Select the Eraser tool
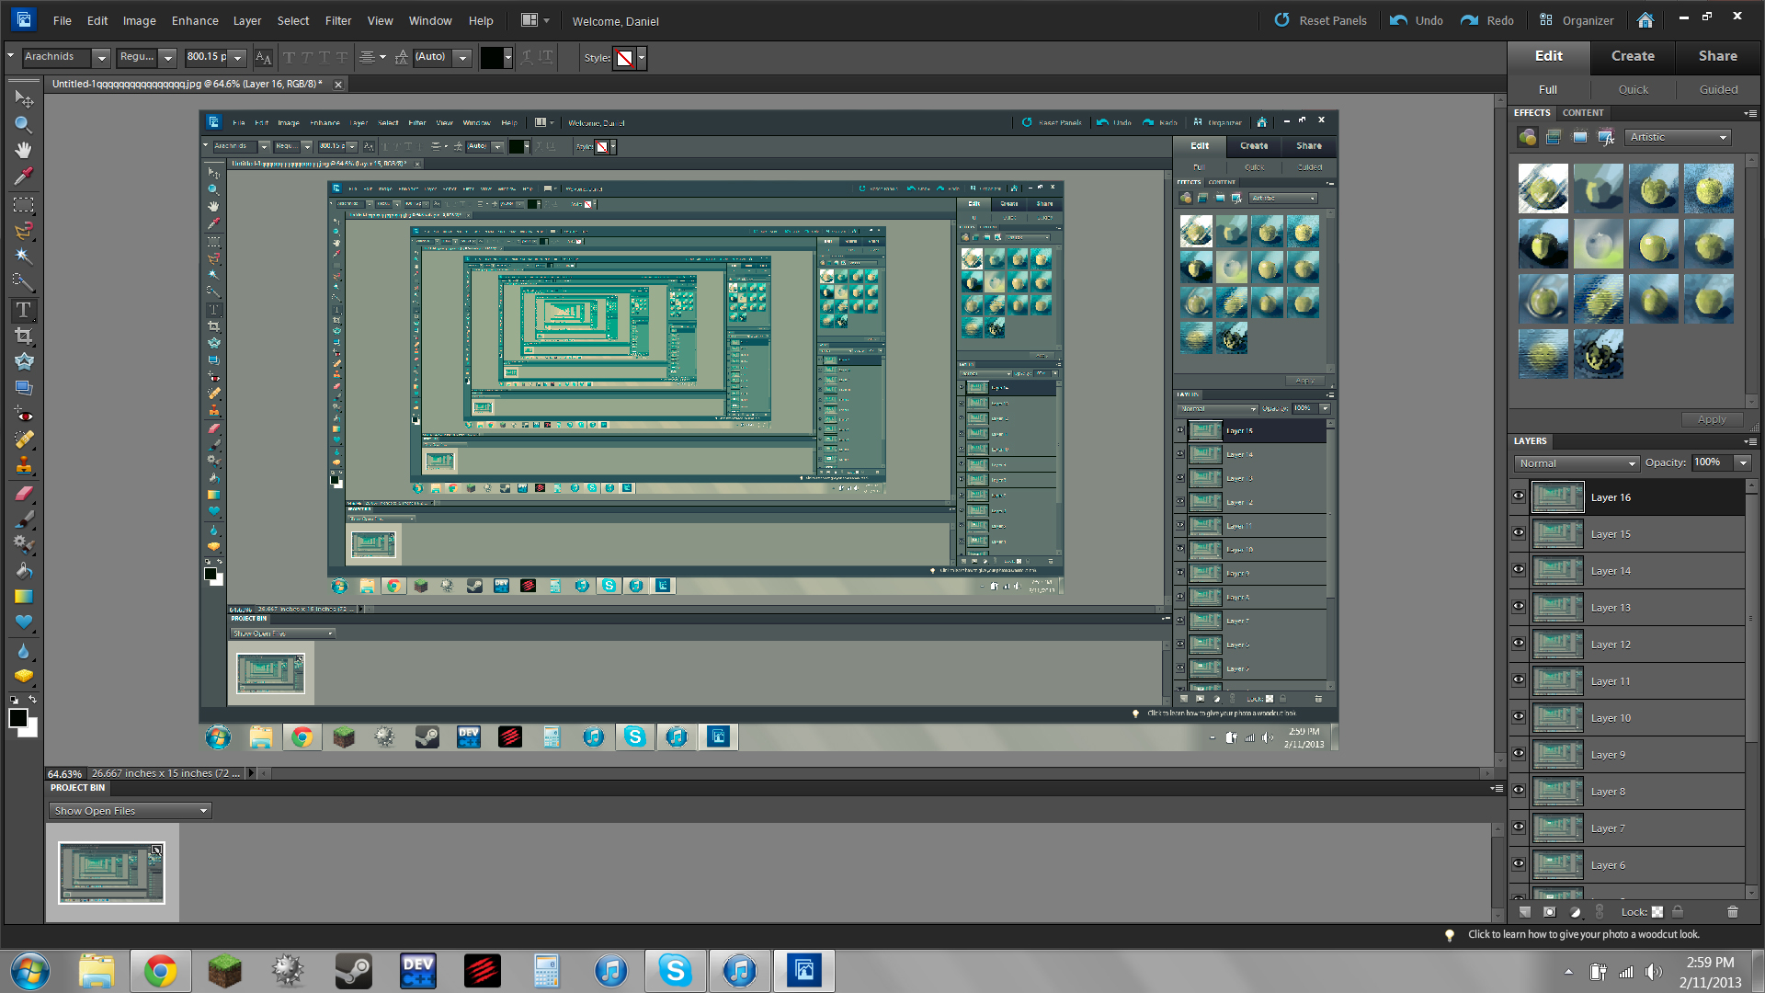 [24, 493]
